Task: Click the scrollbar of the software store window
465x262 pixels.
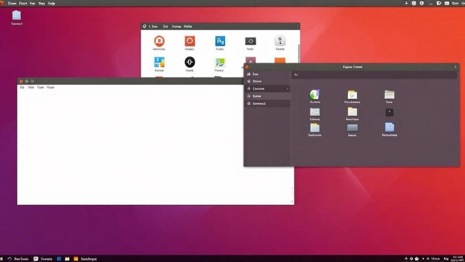Action: click(298, 50)
